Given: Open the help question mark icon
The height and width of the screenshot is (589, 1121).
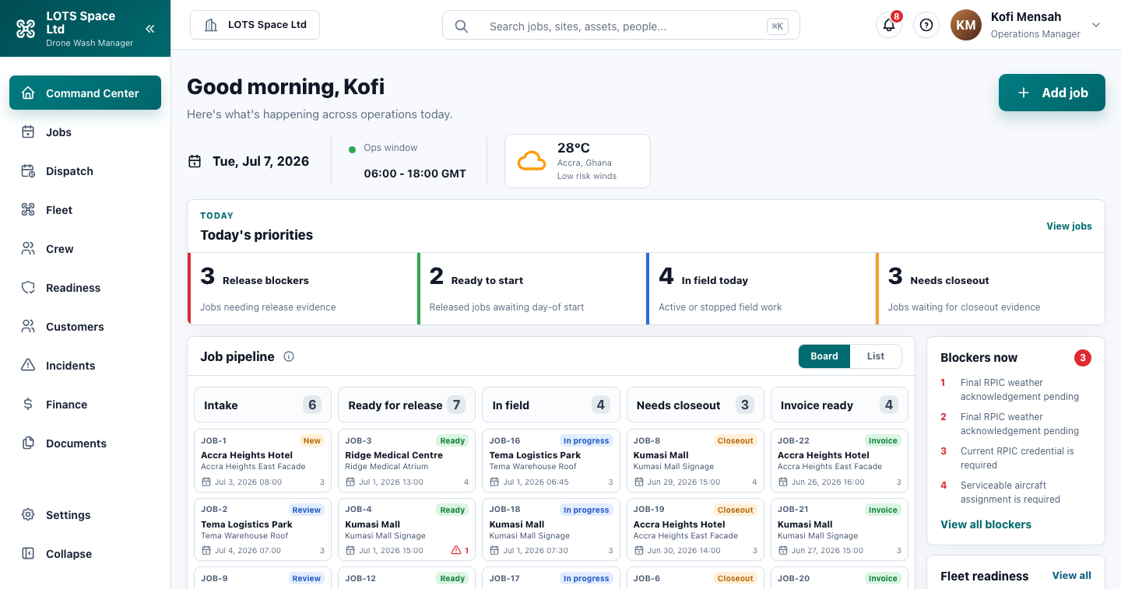Looking at the screenshot, I should pos(926,25).
